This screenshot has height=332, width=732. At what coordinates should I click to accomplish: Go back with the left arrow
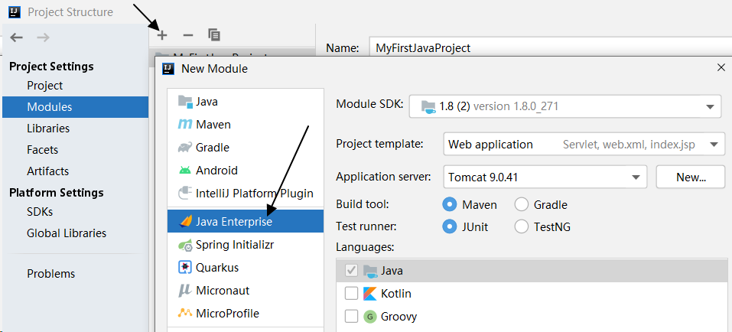point(16,37)
